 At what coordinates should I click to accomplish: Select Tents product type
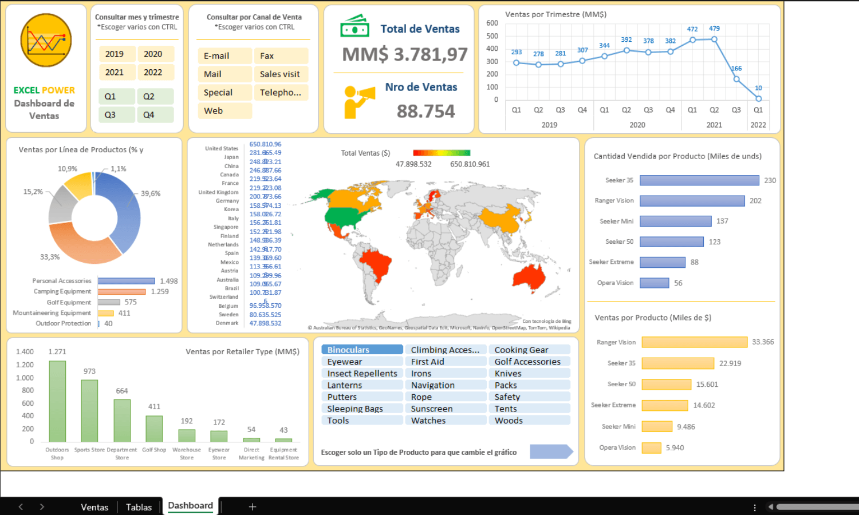530,409
